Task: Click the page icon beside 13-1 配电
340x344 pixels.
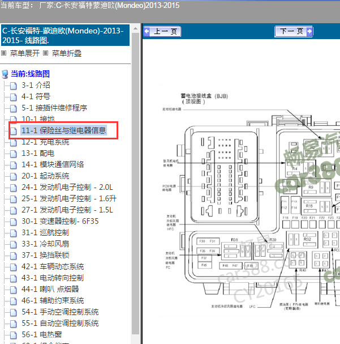Action: click(x=14, y=154)
